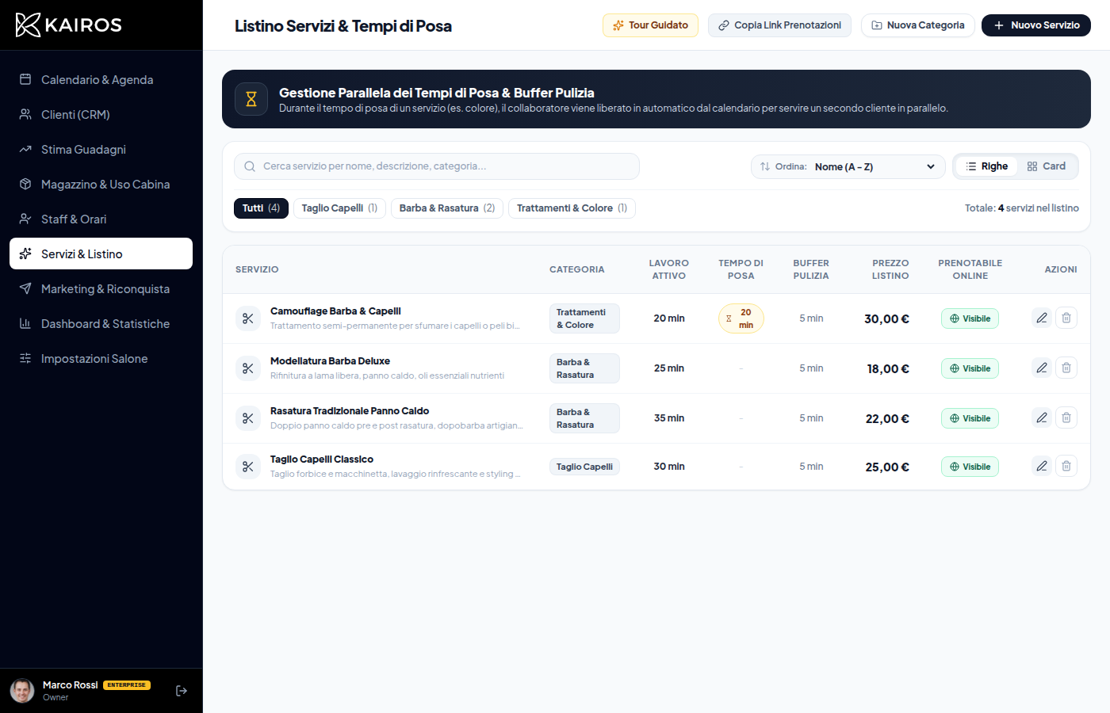The image size is (1110, 713).
Task: Delete Modellatura Barba Deluxe with trash icon
Action: click(1066, 368)
